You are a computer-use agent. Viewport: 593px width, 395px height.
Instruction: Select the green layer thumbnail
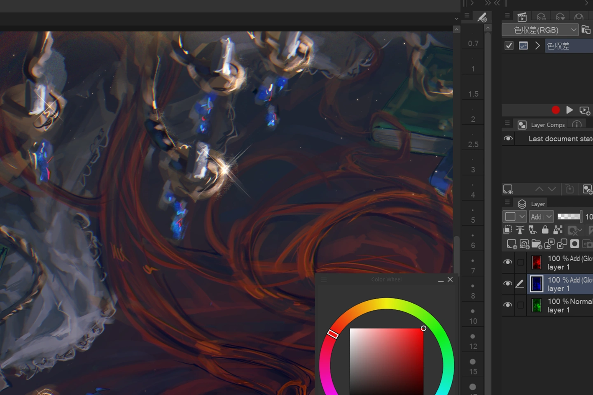[x=537, y=305]
